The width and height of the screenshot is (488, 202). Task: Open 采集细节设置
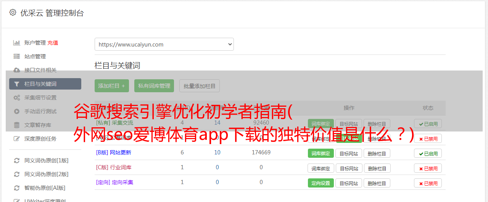(40, 98)
